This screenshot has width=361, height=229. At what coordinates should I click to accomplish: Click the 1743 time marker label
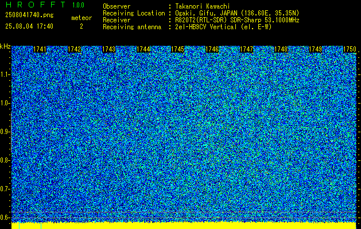pos(108,49)
